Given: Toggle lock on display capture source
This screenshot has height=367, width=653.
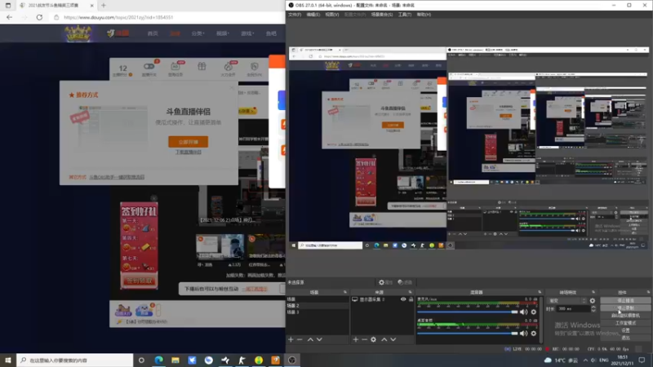Looking at the screenshot, I should [x=411, y=299].
